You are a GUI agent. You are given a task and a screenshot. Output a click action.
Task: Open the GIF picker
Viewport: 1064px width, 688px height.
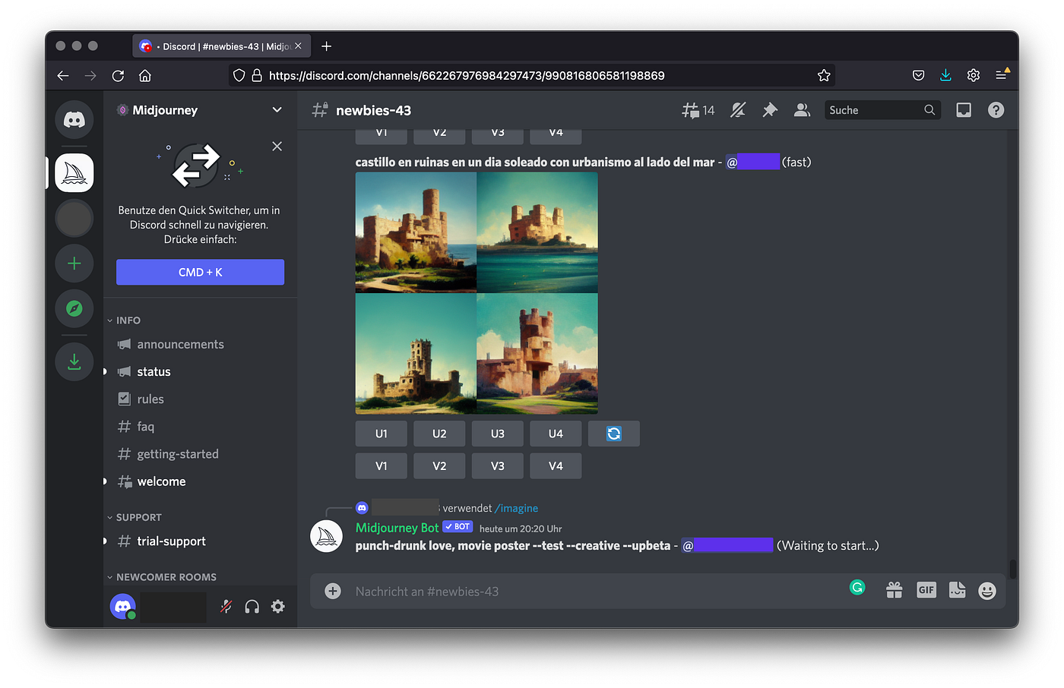pos(926,590)
